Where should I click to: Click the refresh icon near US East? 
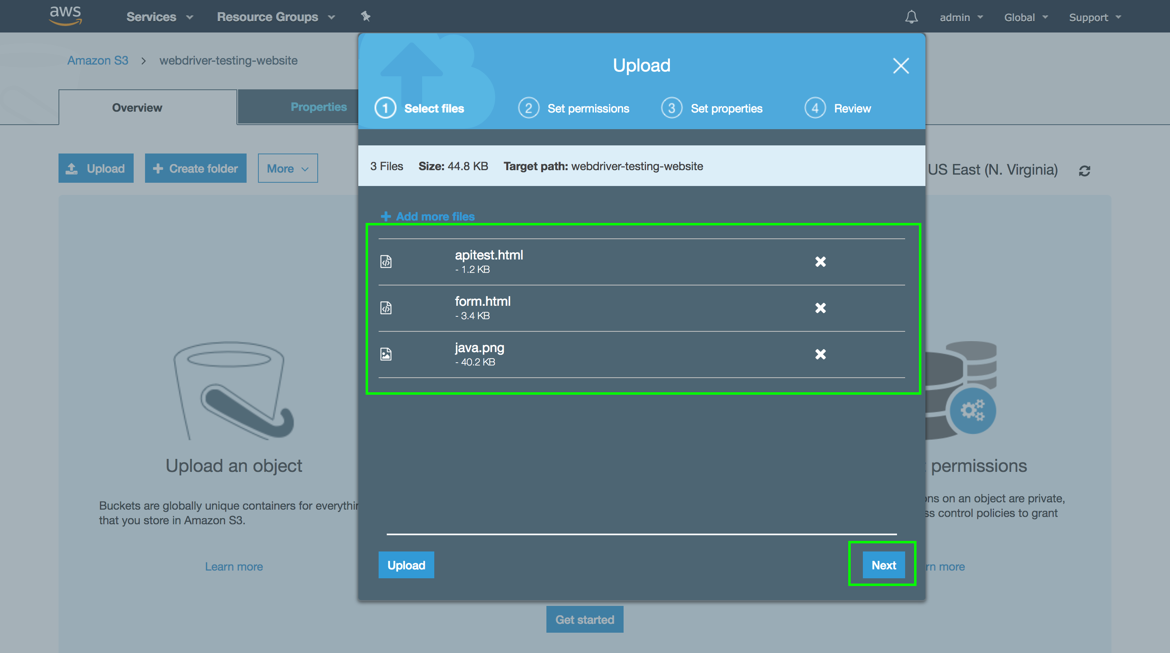1085,171
